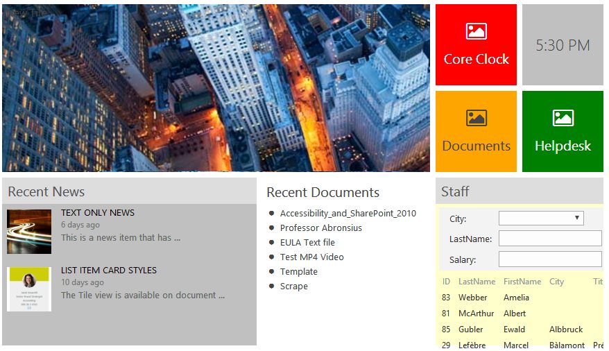
Task: Click the city skyline banner image
Action: (x=216, y=87)
